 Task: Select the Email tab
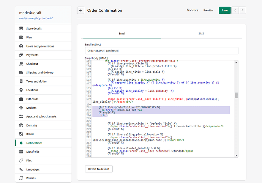[122, 33]
